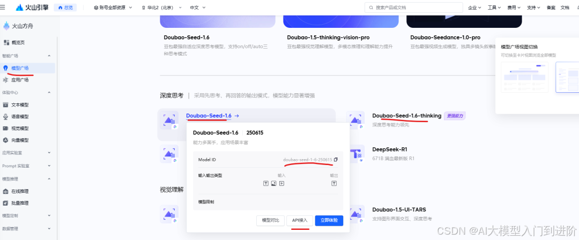The width and height of the screenshot is (579, 240).
Task: Collapse the 模型推理 sidebar section
Action: tap(49, 179)
